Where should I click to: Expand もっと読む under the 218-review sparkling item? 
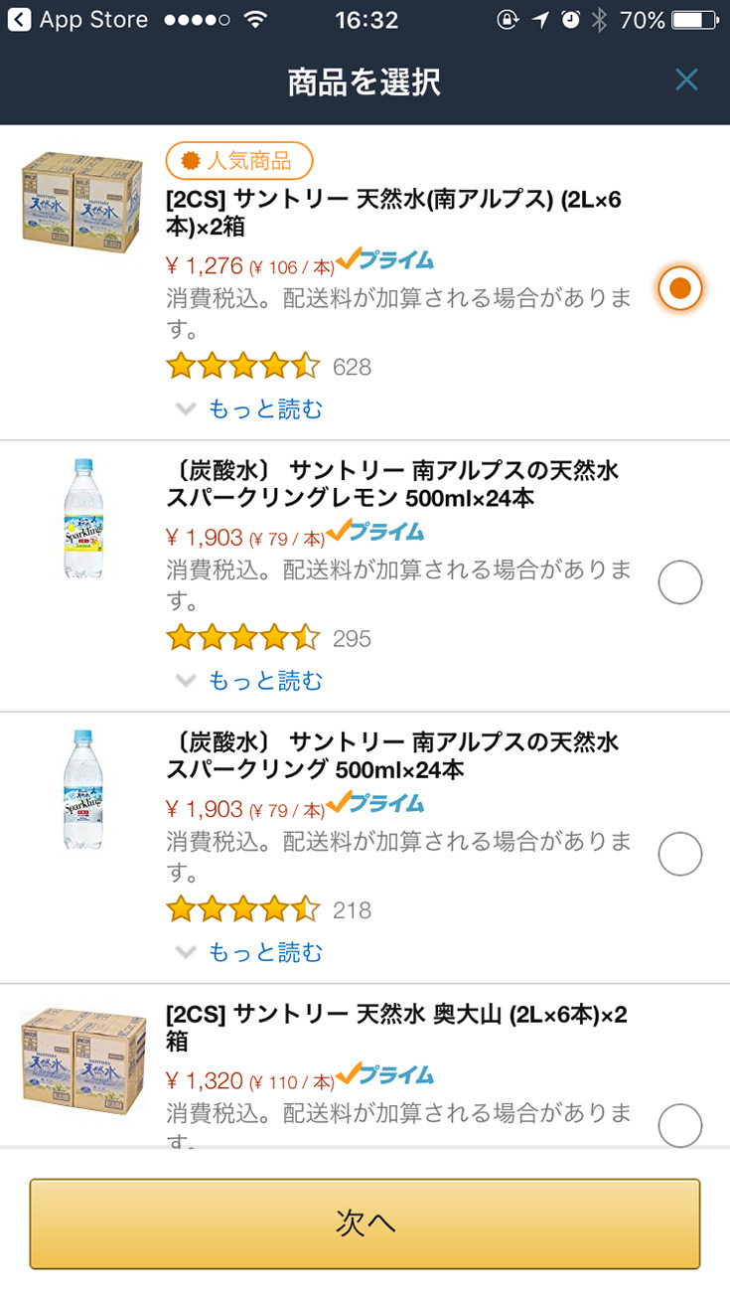[x=264, y=952]
